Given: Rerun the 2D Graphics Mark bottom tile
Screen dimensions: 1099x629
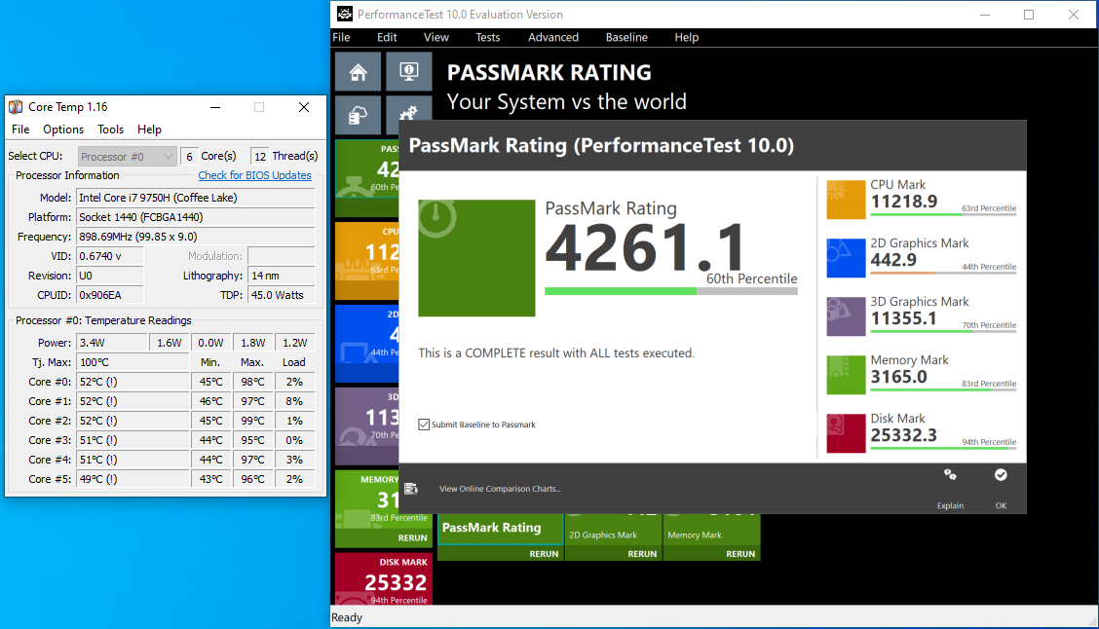Looking at the screenshot, I should click(x=642, y=553).
